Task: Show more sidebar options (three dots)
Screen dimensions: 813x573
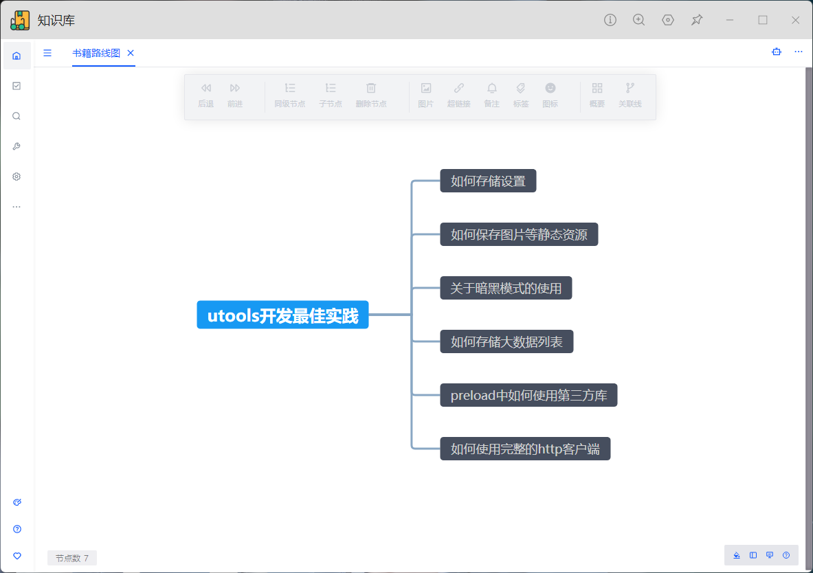Action: (16, 206)
